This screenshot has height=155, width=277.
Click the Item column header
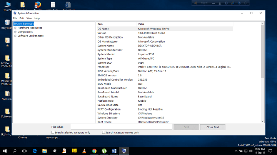pyautogui.click(x=117, y=24)
